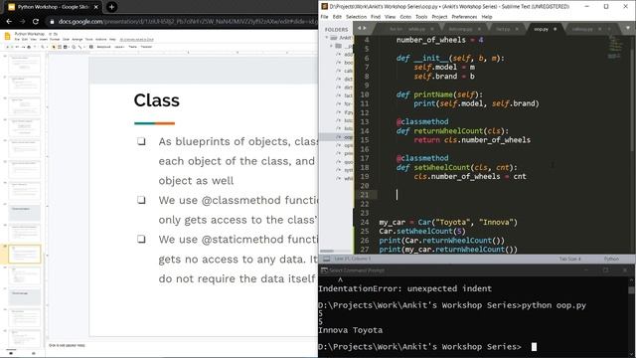Open the Format menu in Google Slides

pyautogui.click(x=55, y=40)
